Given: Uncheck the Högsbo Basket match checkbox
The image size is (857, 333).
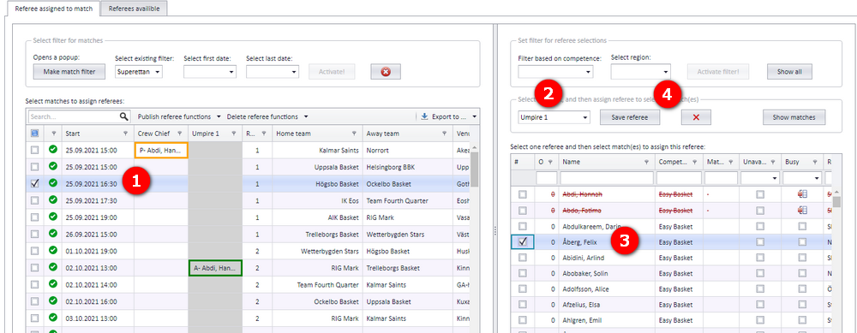Looking at the screenshot, I should (x=35, y=184).
